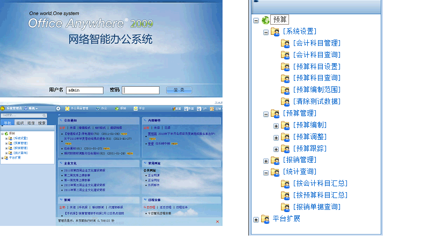This screenshot has height=242, width=429.
Task: Collapse the 企业文化 panel with its triangle
Action: pos(61,163)
